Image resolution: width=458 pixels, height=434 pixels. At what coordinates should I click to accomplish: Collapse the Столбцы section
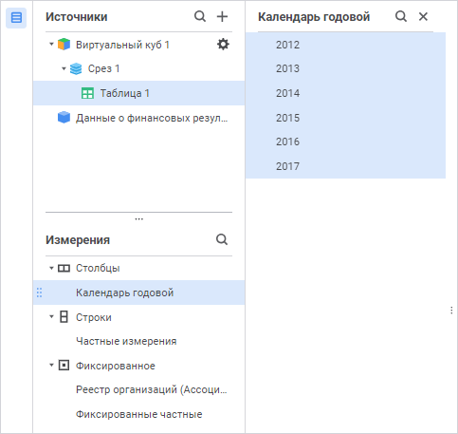[51, 268]
